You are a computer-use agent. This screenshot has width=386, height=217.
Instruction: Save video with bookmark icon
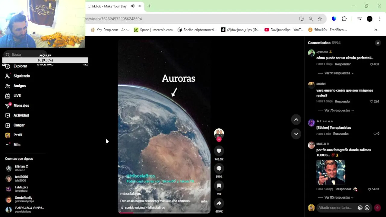pos(219,186)
